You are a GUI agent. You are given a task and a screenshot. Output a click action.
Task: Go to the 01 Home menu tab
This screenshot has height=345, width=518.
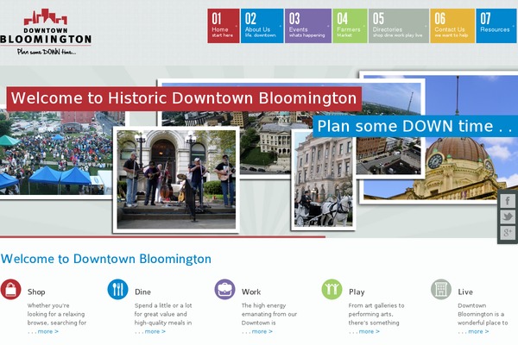224,26
